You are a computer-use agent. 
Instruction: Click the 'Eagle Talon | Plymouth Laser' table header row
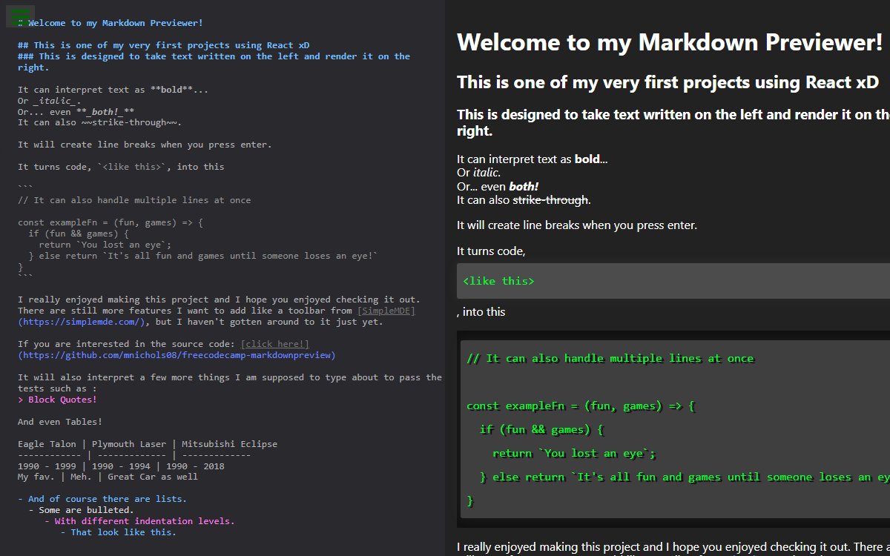[x=148, y=444]
